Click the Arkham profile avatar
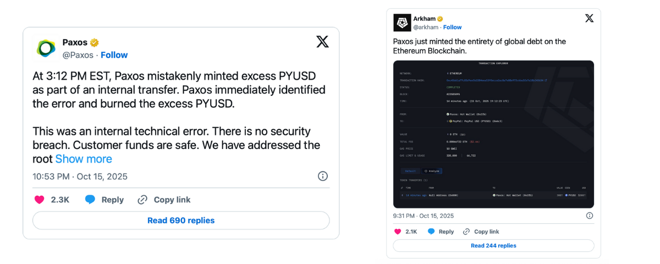This screenshot has width=660, height=264. point(402,23)
